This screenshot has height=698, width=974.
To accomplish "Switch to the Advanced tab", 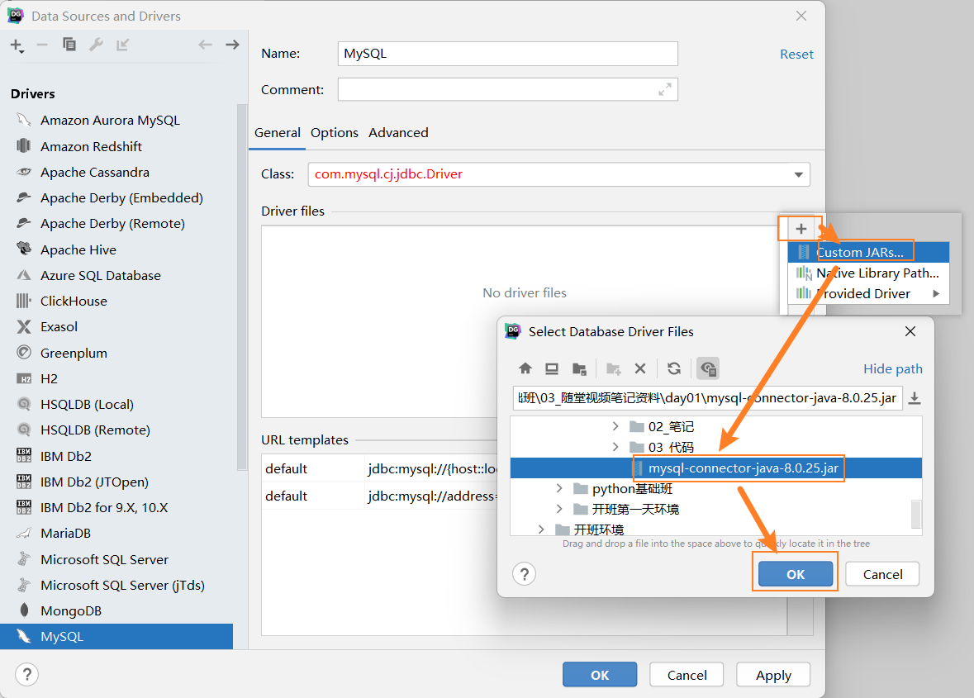I will (398, 133).
